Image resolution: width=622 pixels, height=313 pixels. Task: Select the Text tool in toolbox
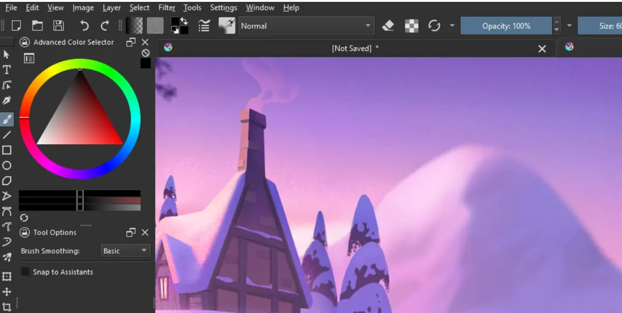click(x=7, y=70)
